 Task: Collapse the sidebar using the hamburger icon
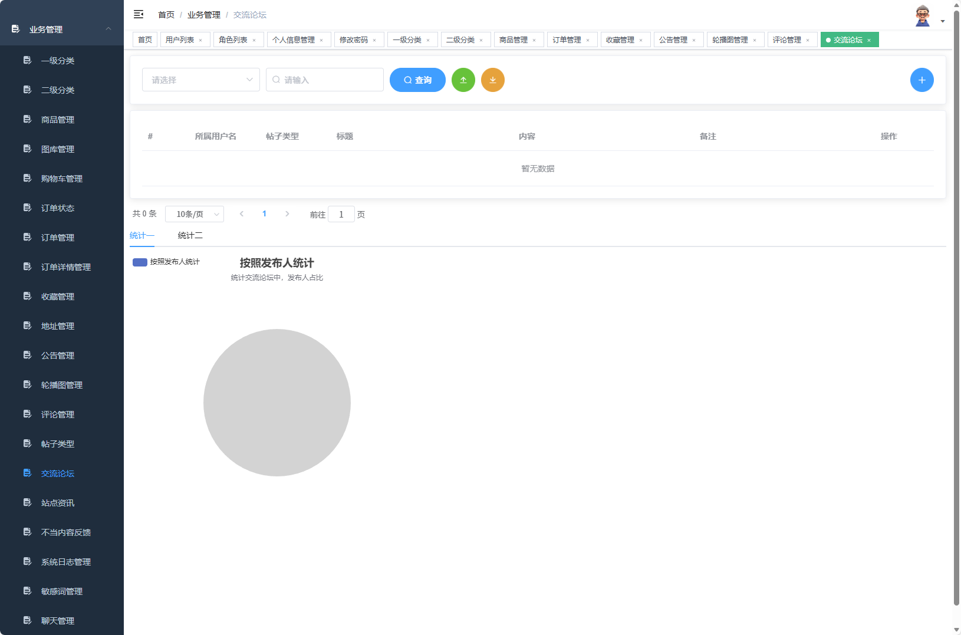click(x=139, y=14)
